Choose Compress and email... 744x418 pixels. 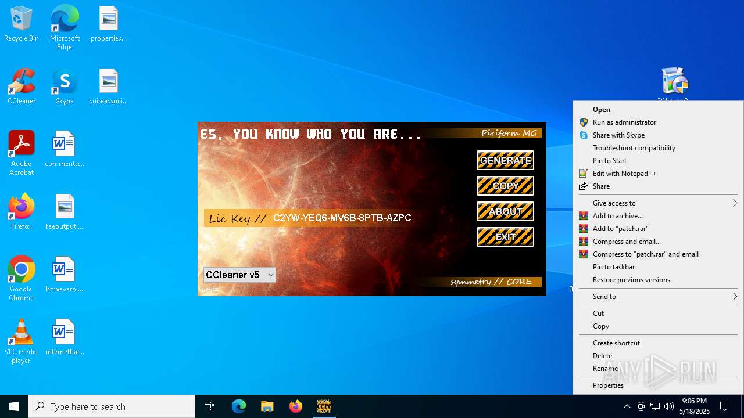pos(658,241)
